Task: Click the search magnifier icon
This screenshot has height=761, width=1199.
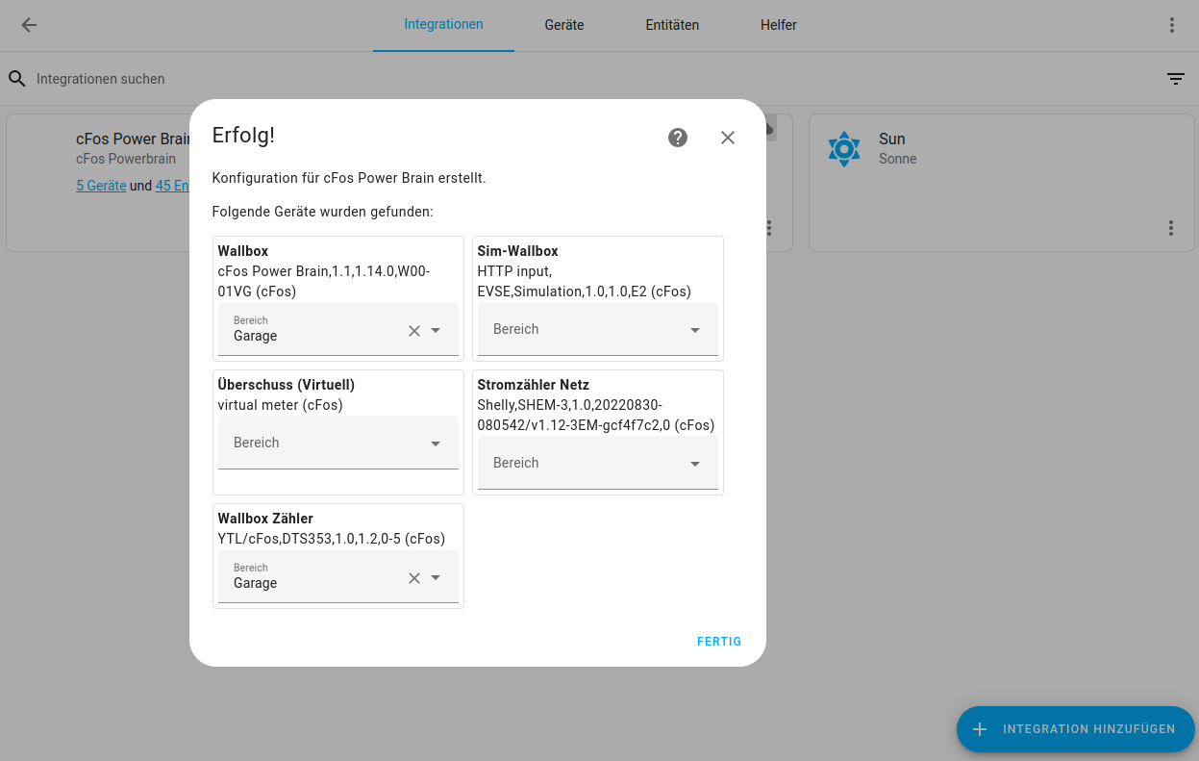Action: tap(17, 79)
